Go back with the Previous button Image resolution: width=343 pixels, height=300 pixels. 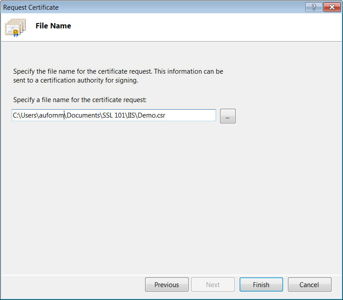pyautogui.click(x=166, y=284)
